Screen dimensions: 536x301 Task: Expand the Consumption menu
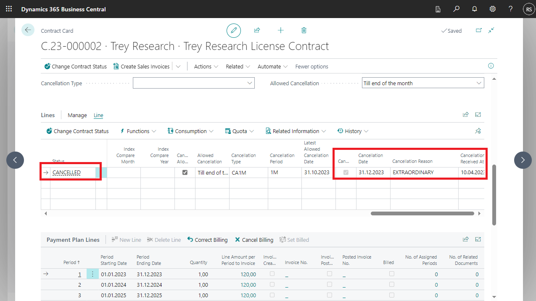click(x=190, y=131)
